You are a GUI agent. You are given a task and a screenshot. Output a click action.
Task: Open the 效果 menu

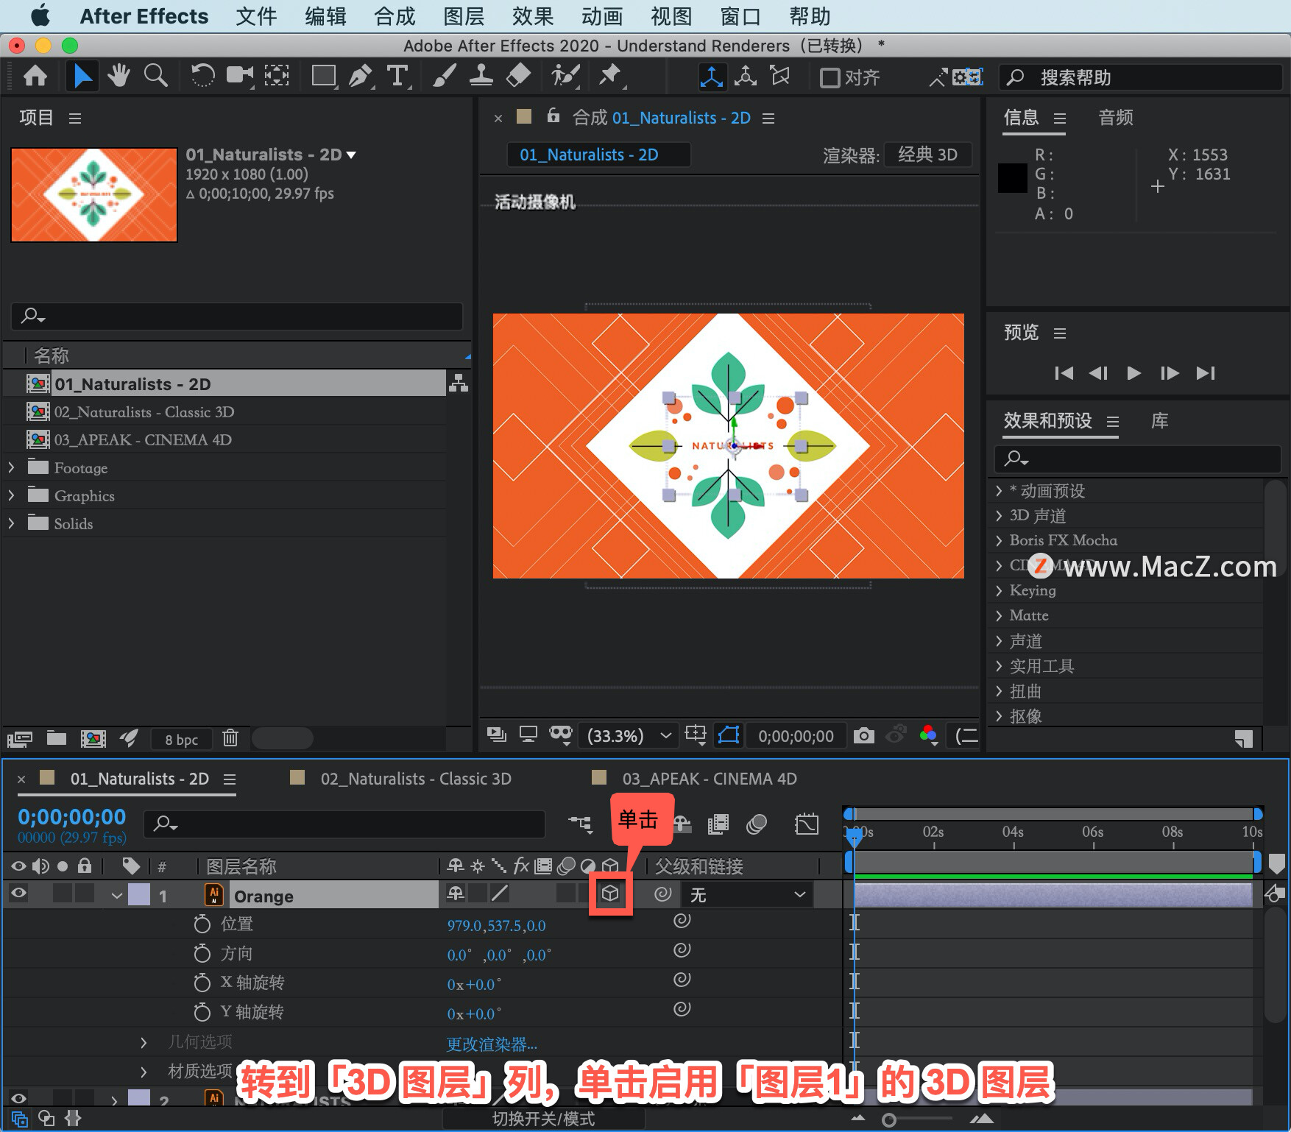(x=532, y=16)
